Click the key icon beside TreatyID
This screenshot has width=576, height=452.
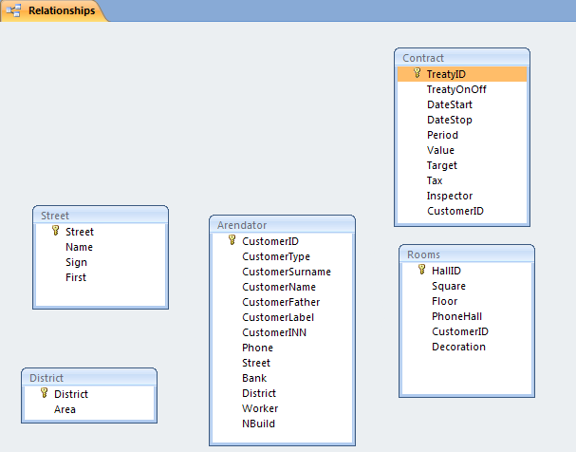[x=418, y=73]
